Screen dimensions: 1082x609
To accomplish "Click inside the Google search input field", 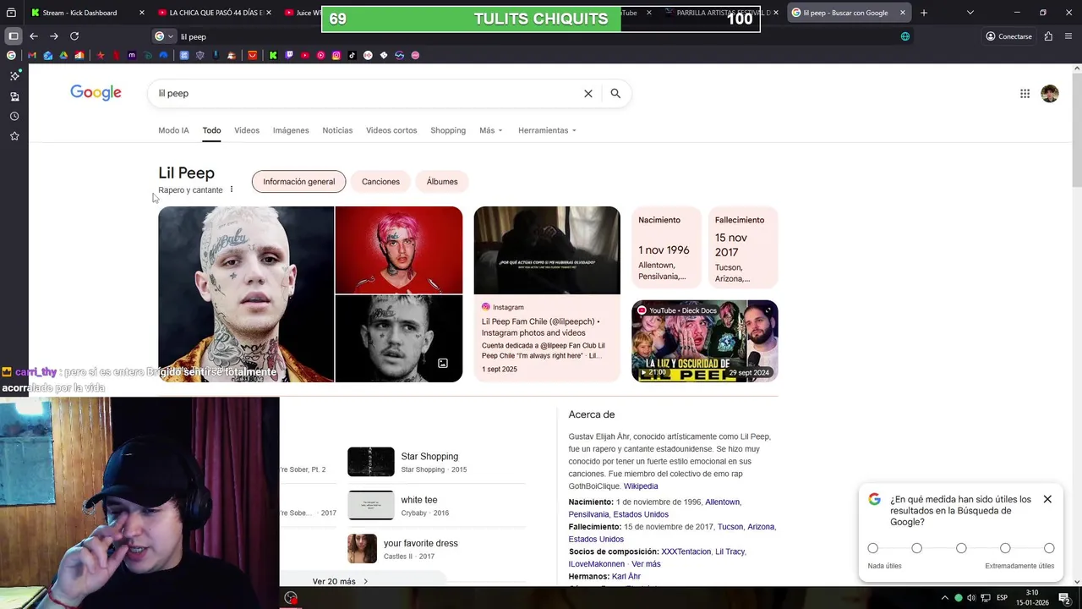I will tap(368, 94).
